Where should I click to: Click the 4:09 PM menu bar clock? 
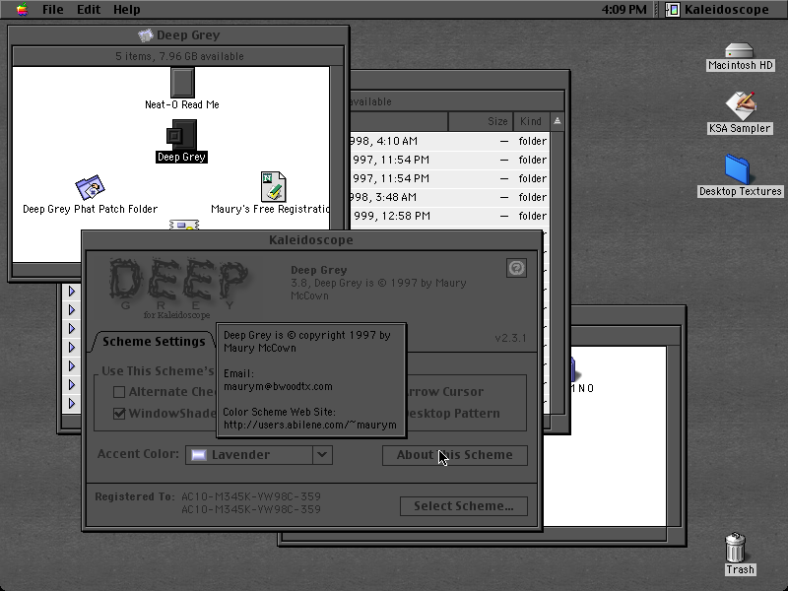(x=624, y=10)
